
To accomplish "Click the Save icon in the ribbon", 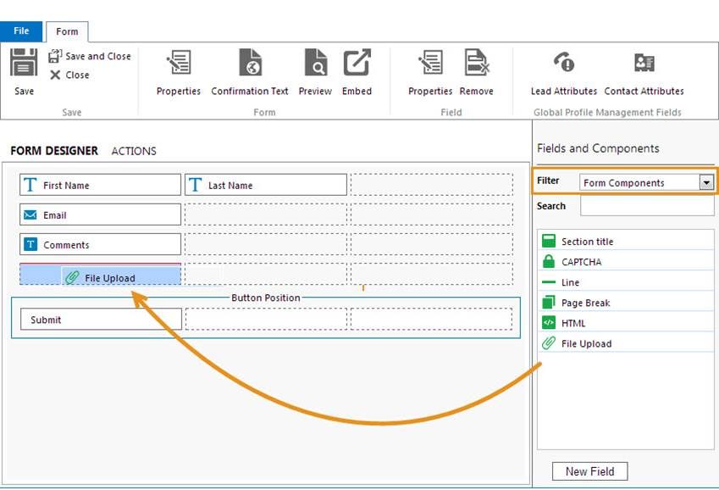I will tap(24, 64).
